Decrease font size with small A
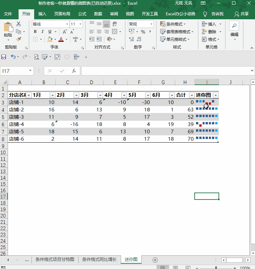Image resolution: width=255 pixels, height=269 pixels. 72,32
